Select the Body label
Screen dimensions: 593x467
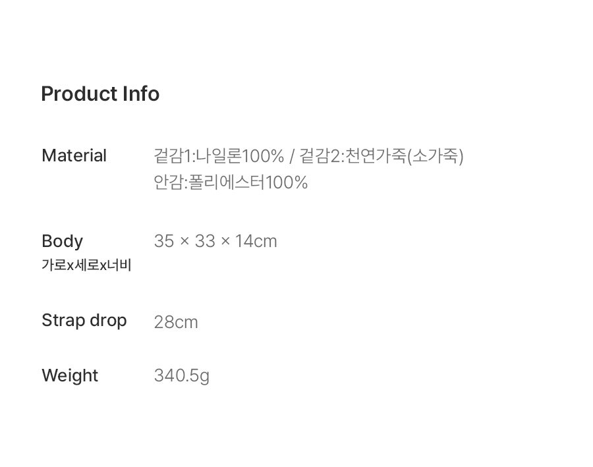tap(62, 241)
